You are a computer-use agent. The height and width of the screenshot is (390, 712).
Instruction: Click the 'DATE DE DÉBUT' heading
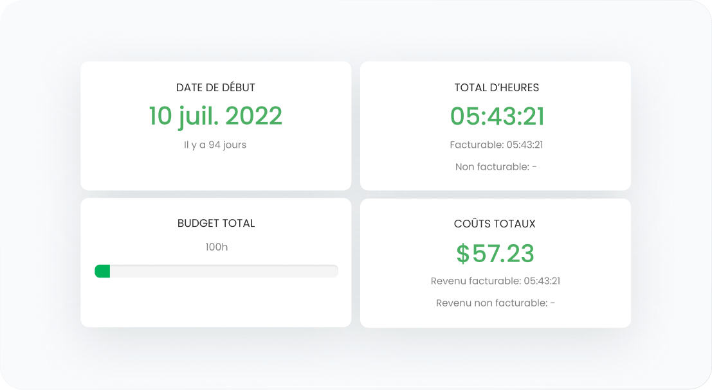[x=215, y=87]
